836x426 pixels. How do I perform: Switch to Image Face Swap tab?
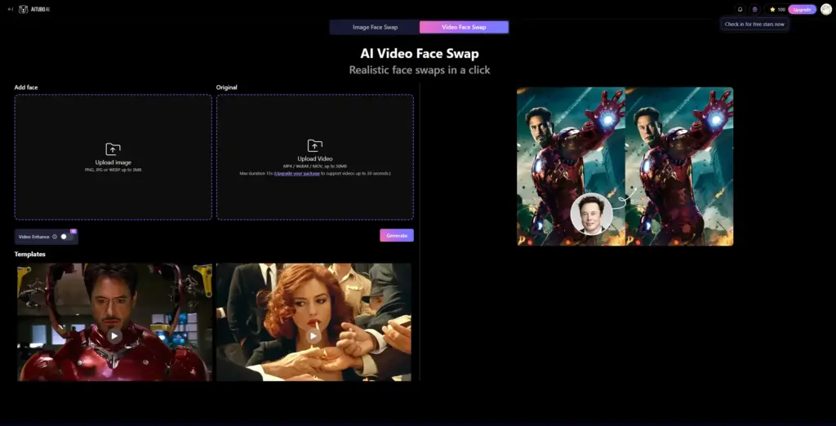[x=375, y=27]
